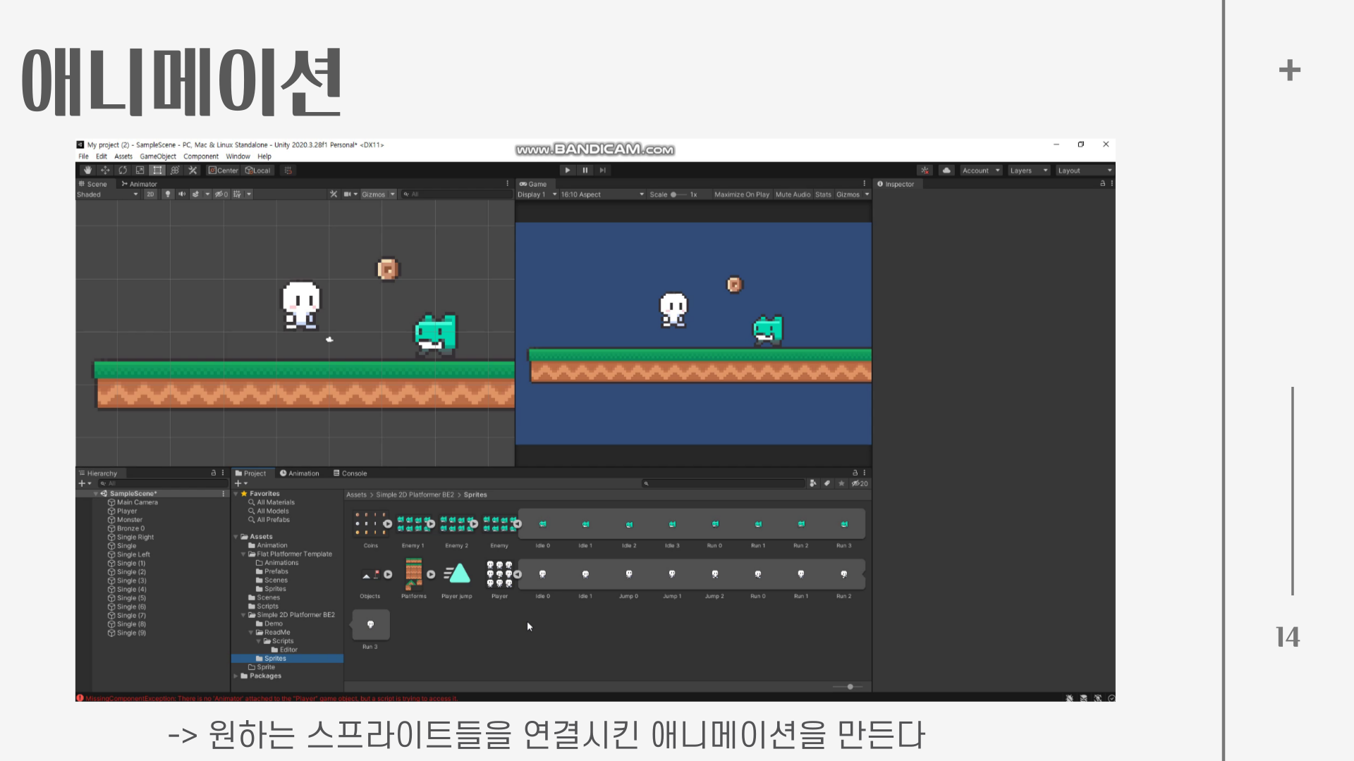1354x761 pixels.
Task: Open the 16:10 Aspect dropdown
Action: (x=602, y=194)
